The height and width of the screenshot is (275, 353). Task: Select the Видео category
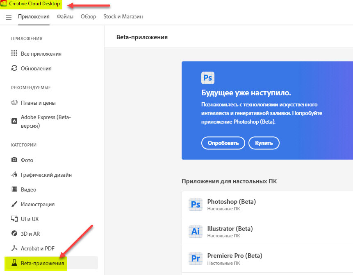point(29,189)
